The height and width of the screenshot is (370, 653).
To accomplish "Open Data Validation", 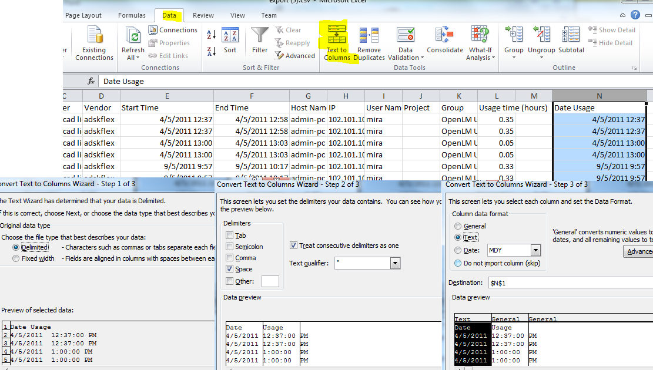I will coord(405,43).
